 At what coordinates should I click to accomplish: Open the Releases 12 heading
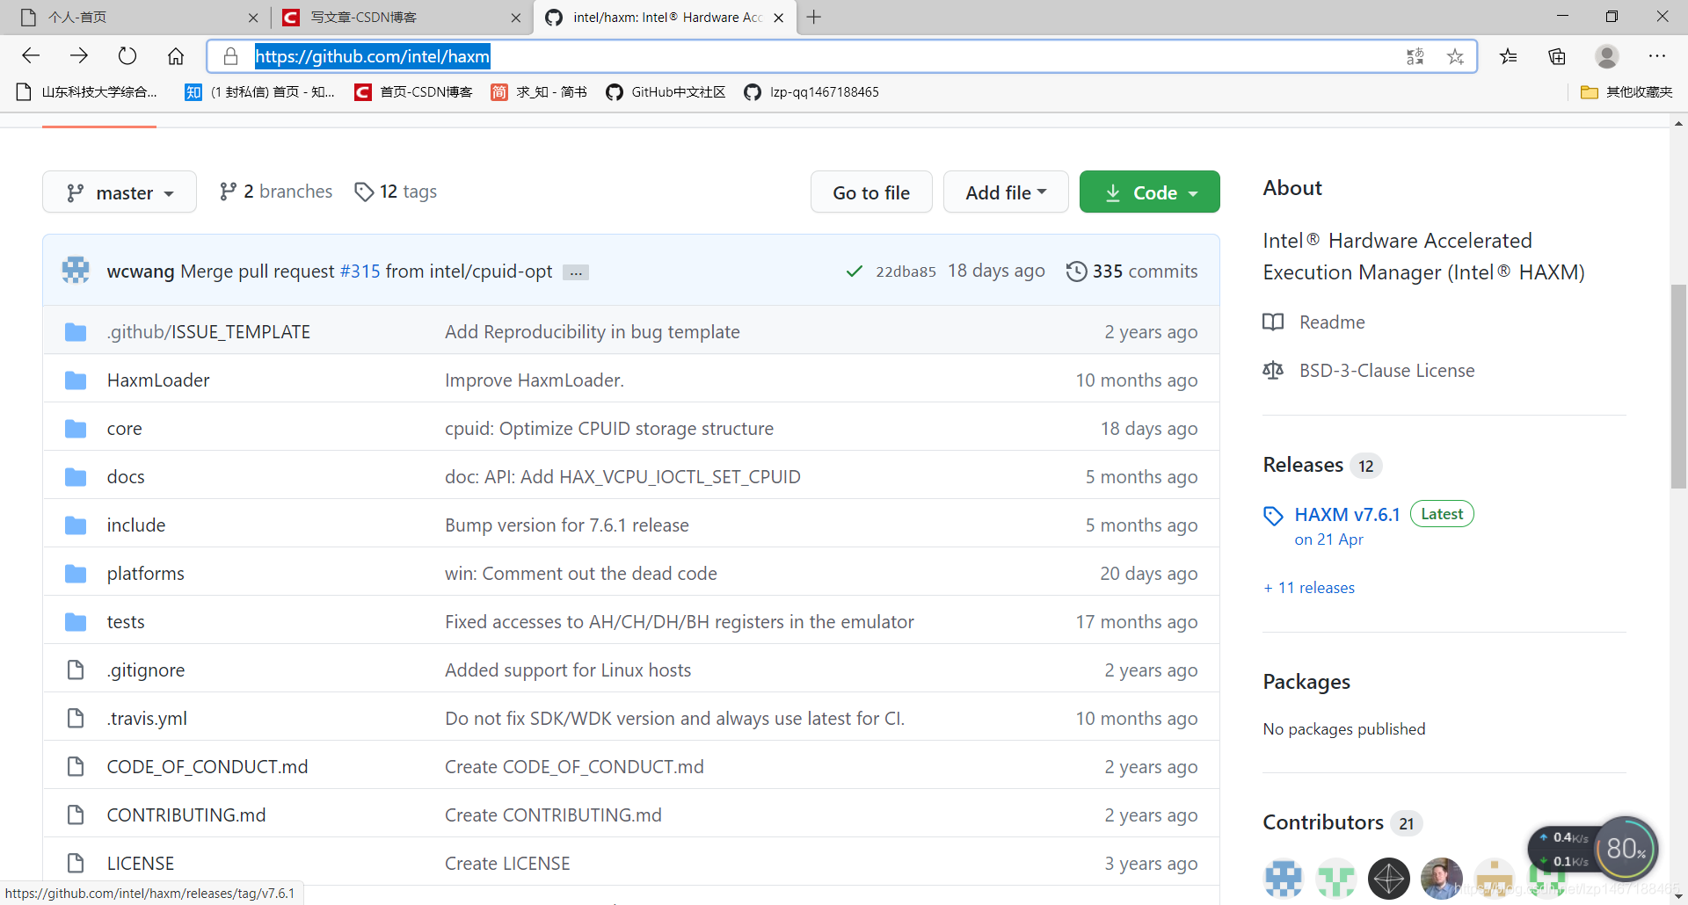pos(1321,465)
